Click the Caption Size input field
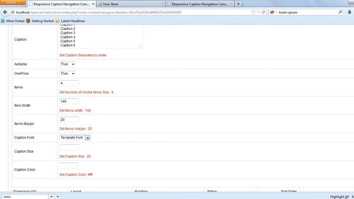Viewport: 354px width, 199px height. tap(69, 147)
